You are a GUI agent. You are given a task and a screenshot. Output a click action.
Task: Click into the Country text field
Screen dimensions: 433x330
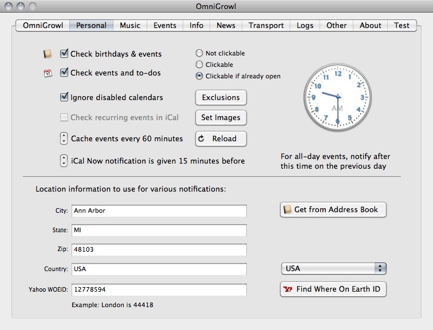[159, 269]
